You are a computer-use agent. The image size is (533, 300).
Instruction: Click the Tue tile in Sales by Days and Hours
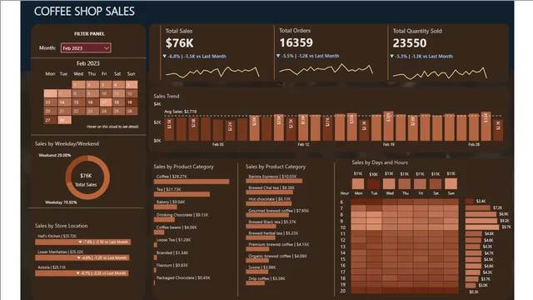coord(374,184)
